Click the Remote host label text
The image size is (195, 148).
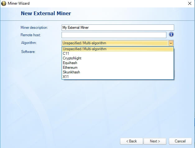30,35
